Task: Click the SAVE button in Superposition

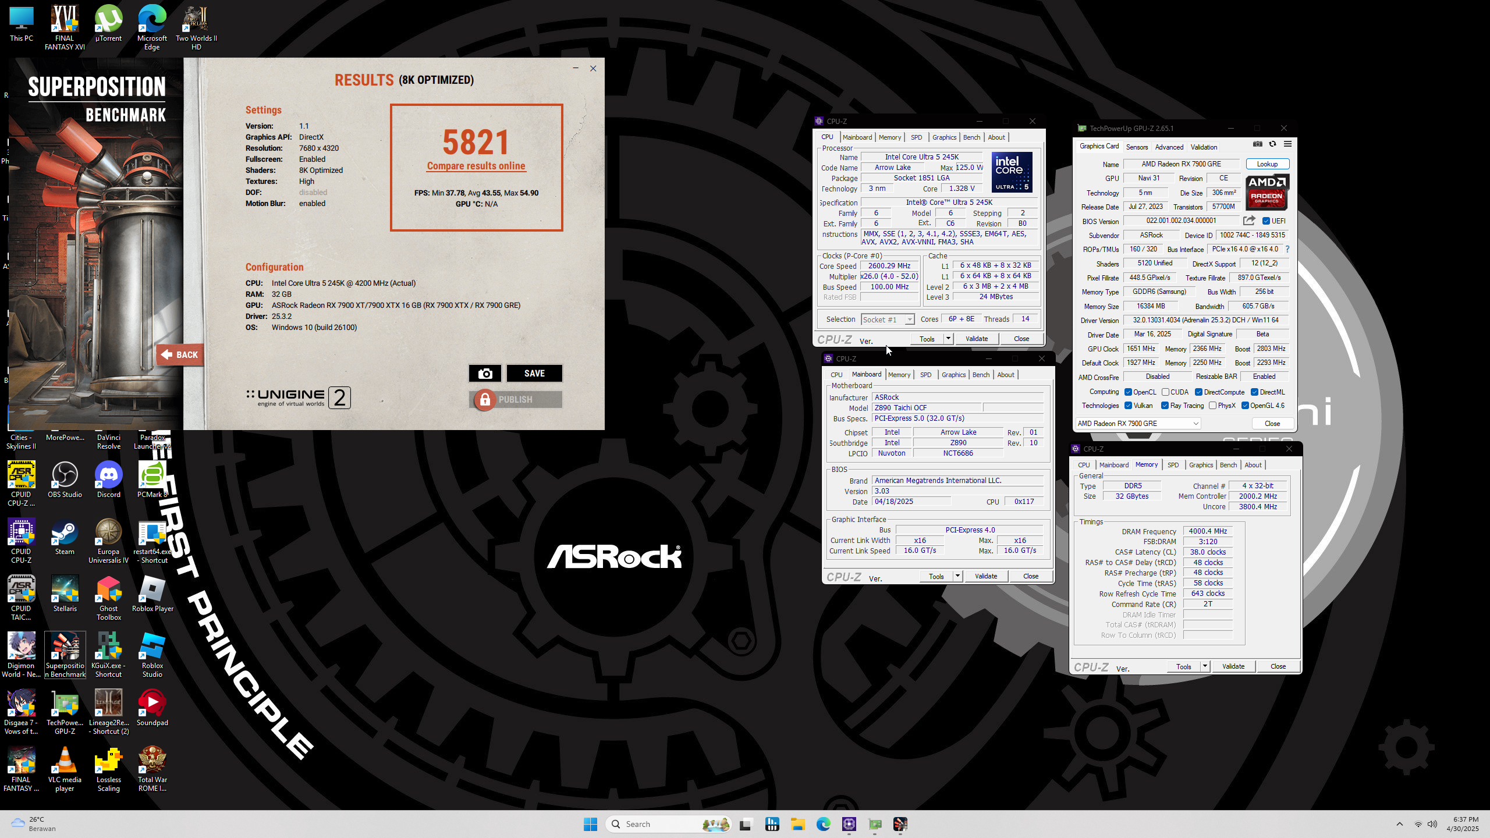Action: pos(534,374)
